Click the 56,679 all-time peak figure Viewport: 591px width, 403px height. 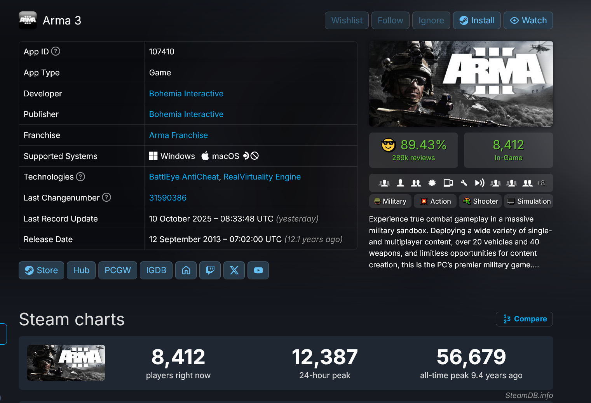(x=471, y=357)
